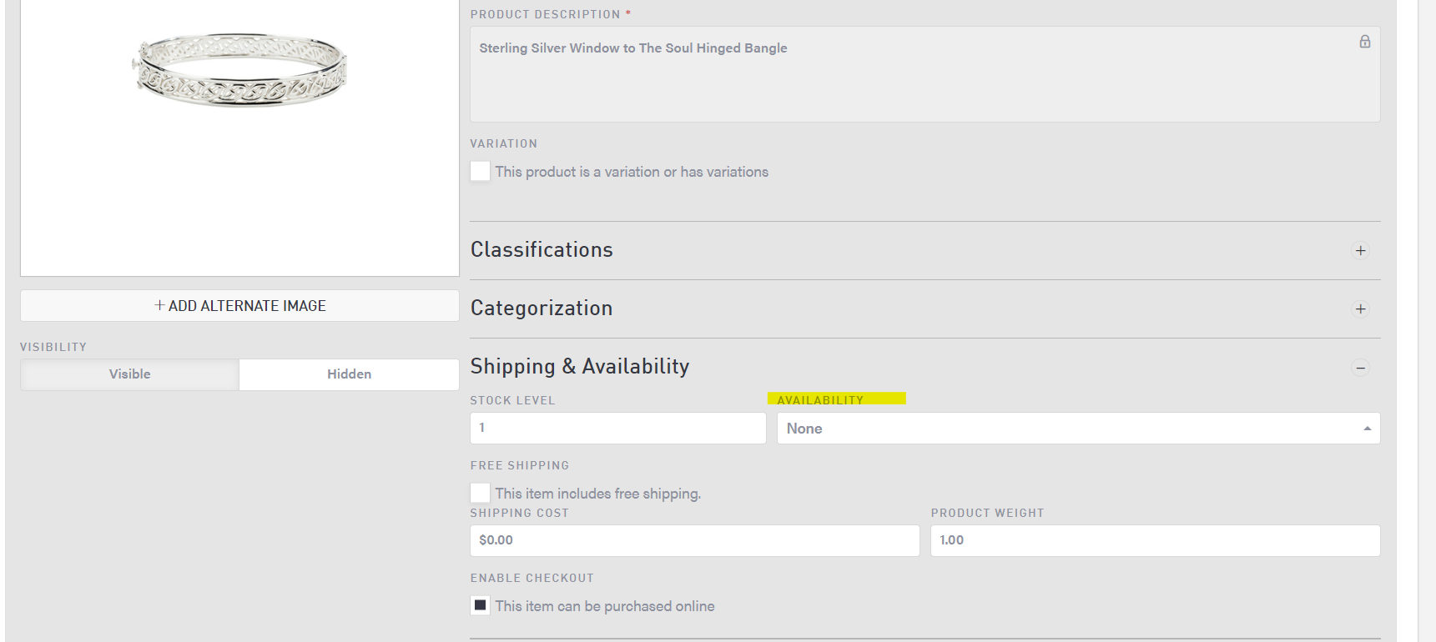1436x642 pixels.
Task: Click the Classifications section heading
Action: point(542,250)
